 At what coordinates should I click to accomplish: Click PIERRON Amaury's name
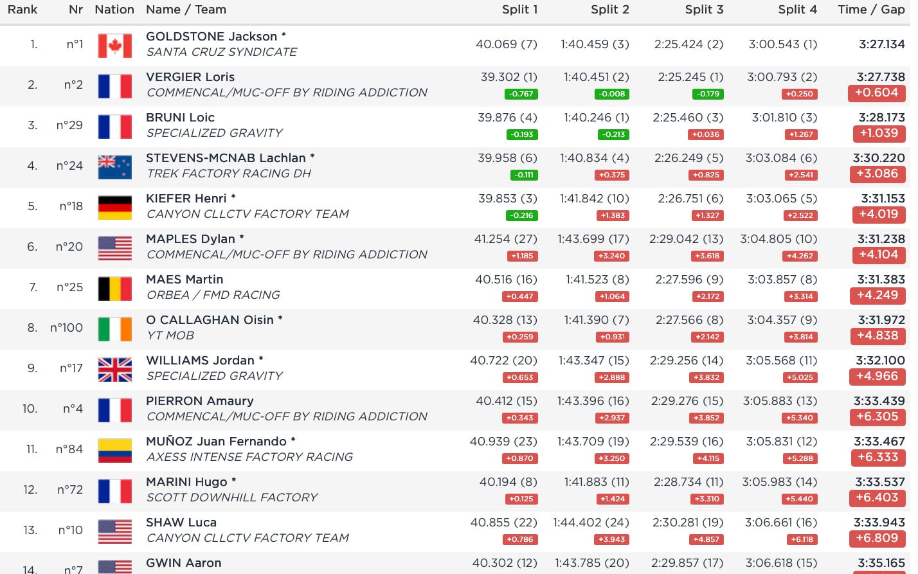199,401
